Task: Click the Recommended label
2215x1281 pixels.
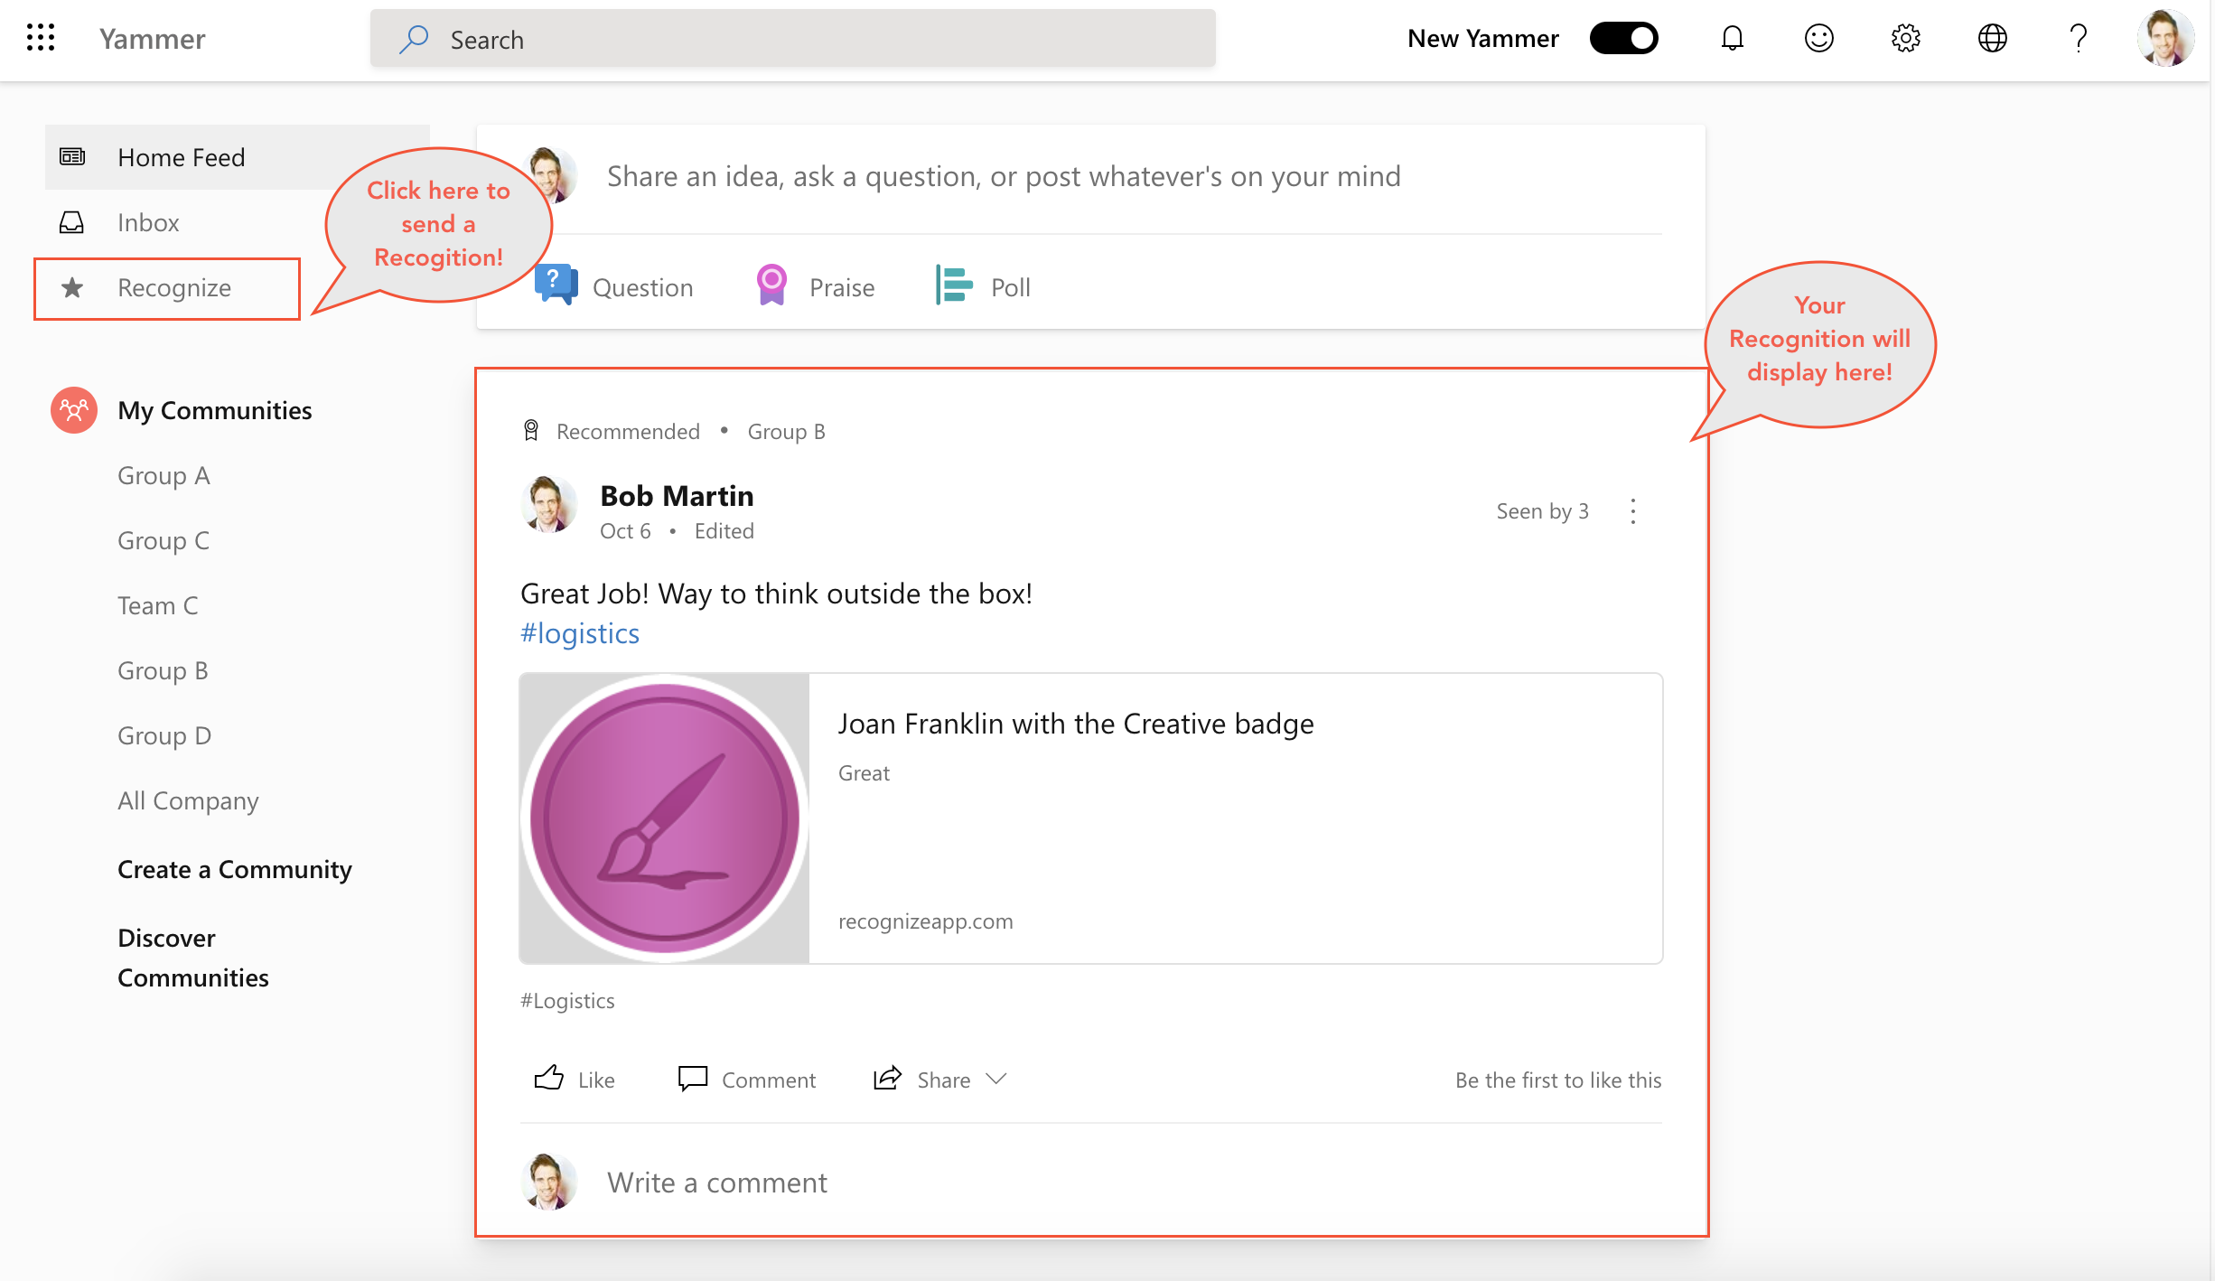Action: click(628, 431)
